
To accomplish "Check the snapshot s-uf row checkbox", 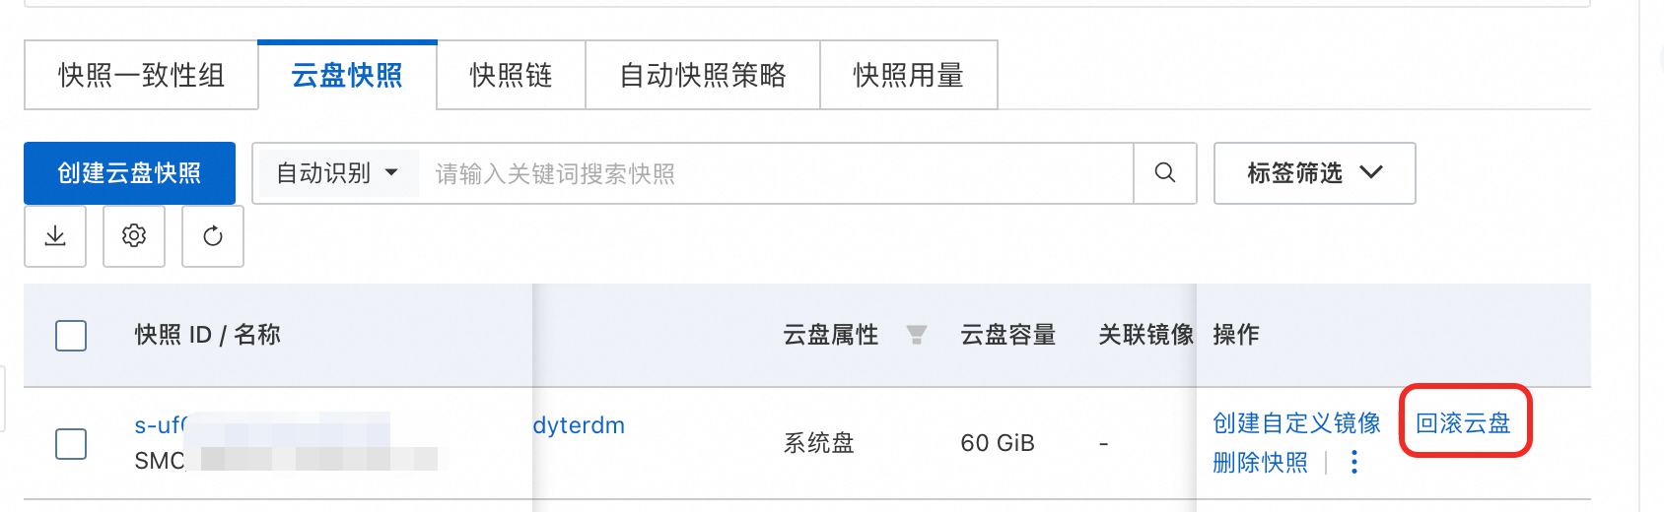I will pos(71,443).
